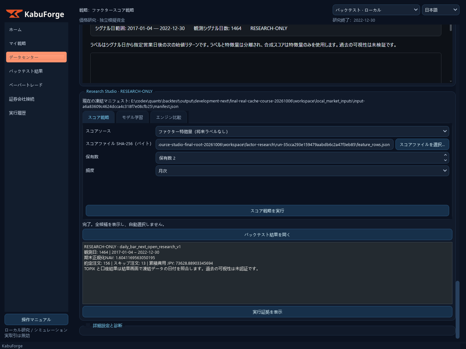Show 実行履歴 from the sidebar
The width and height of the screenshot is (466, 349).
click(x=36, y=113)
